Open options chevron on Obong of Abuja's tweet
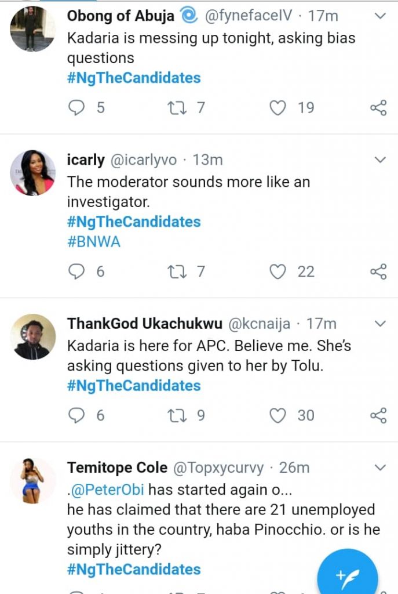This screenshot has width=398, height=594. 380,16
